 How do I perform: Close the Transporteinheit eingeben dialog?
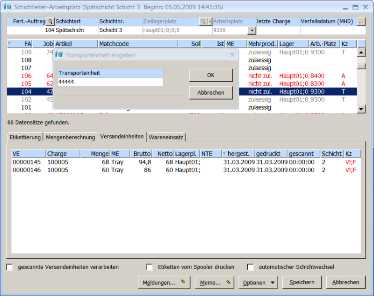click(x=232, y=55)
